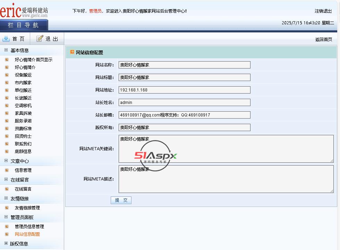340x250 pixels.
Task: Click the bullet icon next to 信息管理
Action: pyautogui.click(x=7, y=170)
